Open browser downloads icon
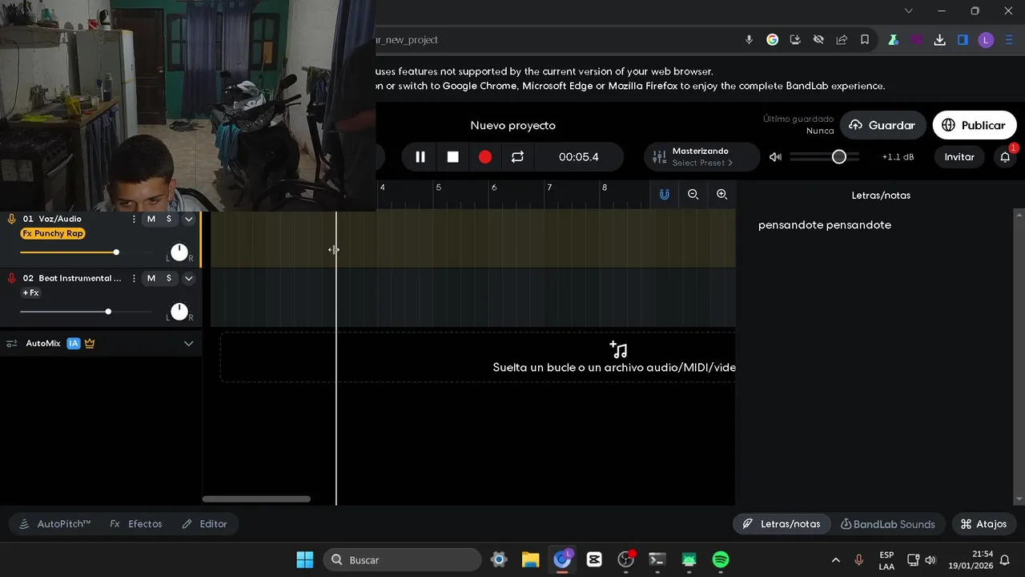This screenshot has height=577, width=1025. click(x=939, y=39)
